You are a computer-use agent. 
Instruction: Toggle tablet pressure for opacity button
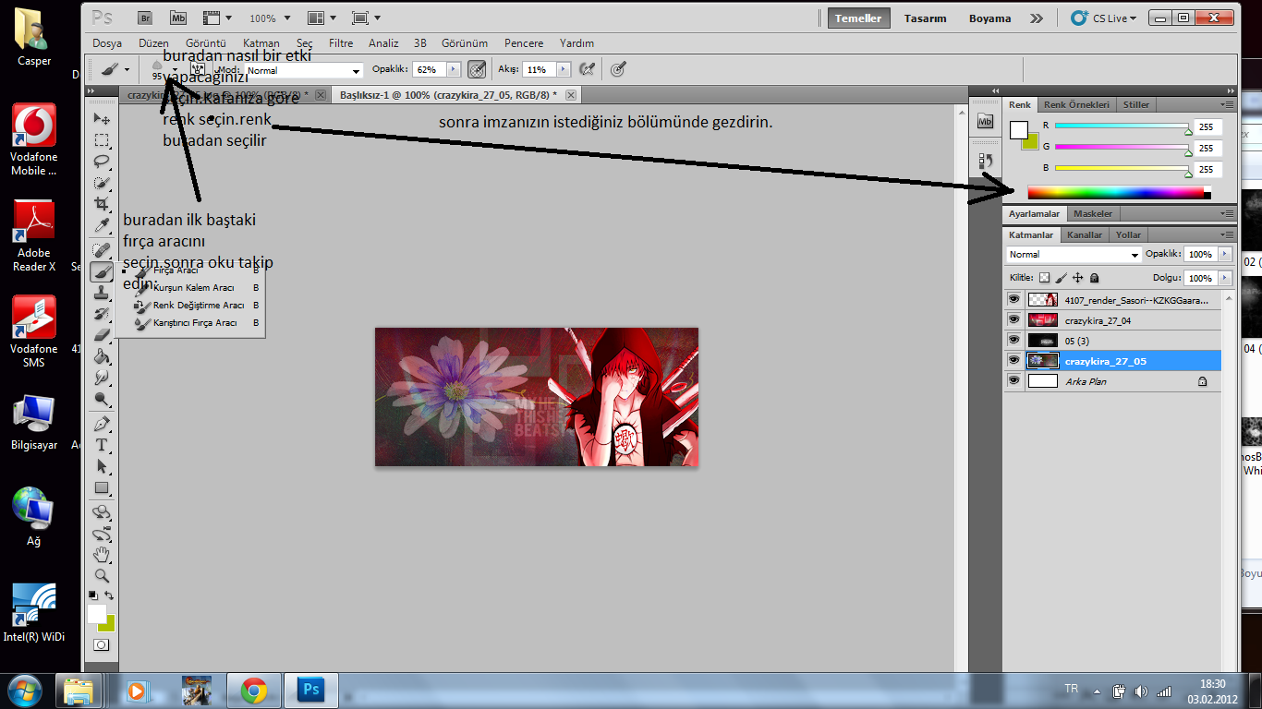(477, 69)
